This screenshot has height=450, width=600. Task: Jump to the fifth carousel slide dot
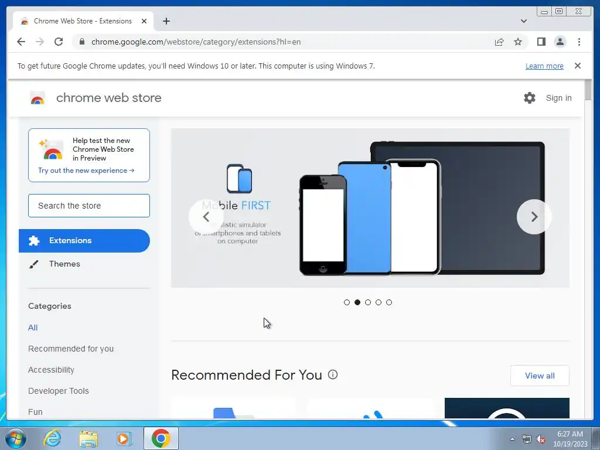tap(389, 302)
